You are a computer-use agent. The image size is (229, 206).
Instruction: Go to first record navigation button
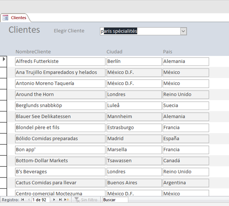(23, 200)
